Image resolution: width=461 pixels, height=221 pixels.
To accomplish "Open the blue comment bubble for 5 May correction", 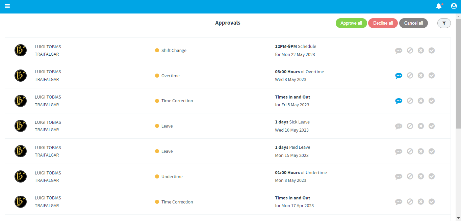I will pyautogui.click(x=399, y=101).
